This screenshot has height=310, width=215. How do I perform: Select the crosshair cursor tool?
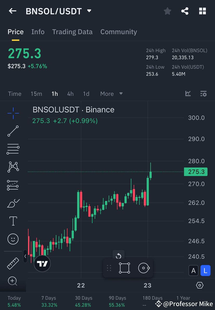click(x=13, y=113)
